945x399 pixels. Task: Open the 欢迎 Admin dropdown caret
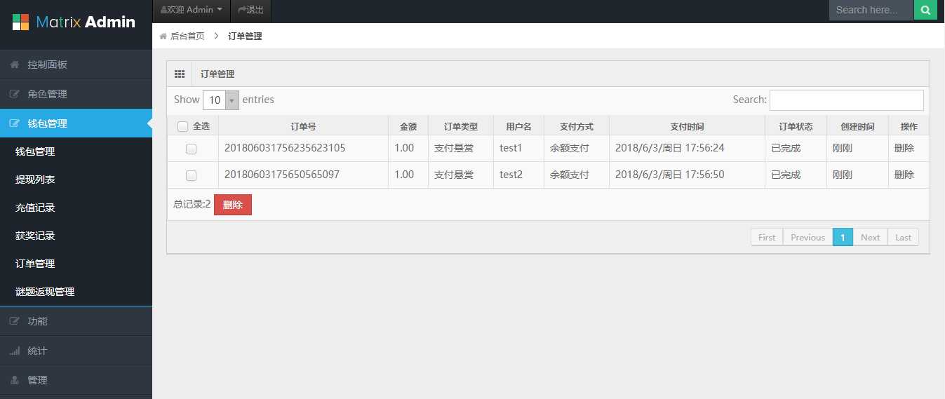(x=220, y=10)
